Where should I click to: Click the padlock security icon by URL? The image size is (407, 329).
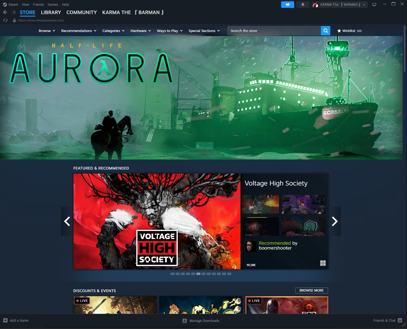pyautogui.click(x=14, y=20)
